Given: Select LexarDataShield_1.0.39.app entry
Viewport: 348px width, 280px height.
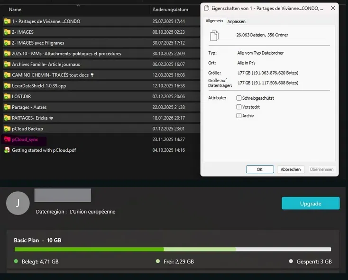Looking at the screenshot, I should click(x=39, y=86).
